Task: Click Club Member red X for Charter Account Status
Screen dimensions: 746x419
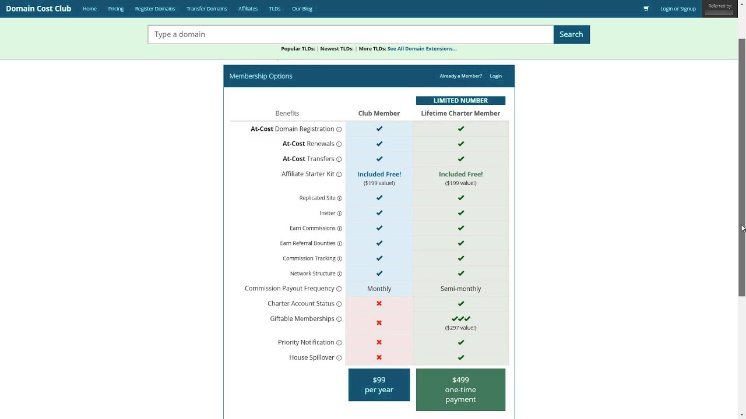Action: 379,304
